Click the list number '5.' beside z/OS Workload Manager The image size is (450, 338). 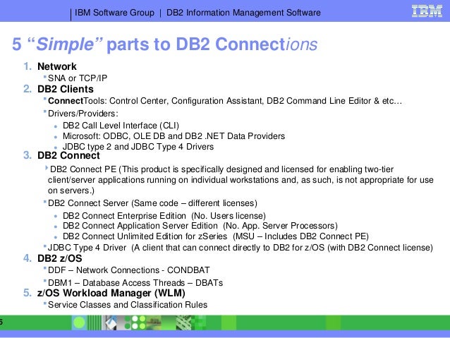28,293
